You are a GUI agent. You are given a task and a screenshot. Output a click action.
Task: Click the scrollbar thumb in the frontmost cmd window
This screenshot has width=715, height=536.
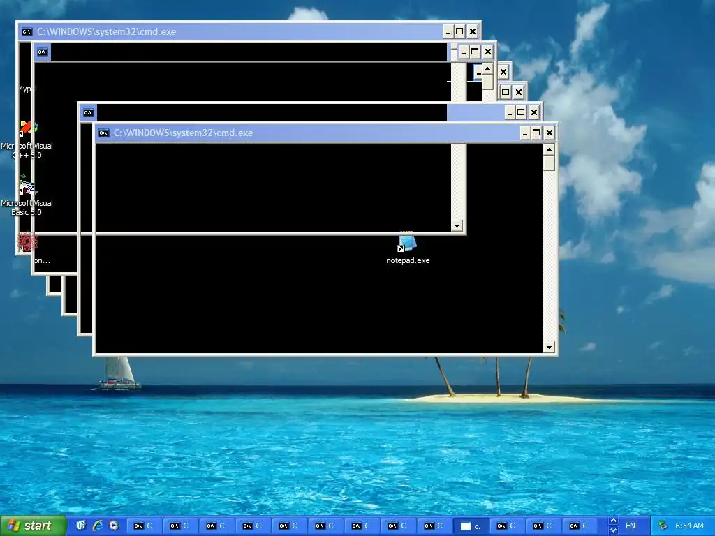click(549, 163)
